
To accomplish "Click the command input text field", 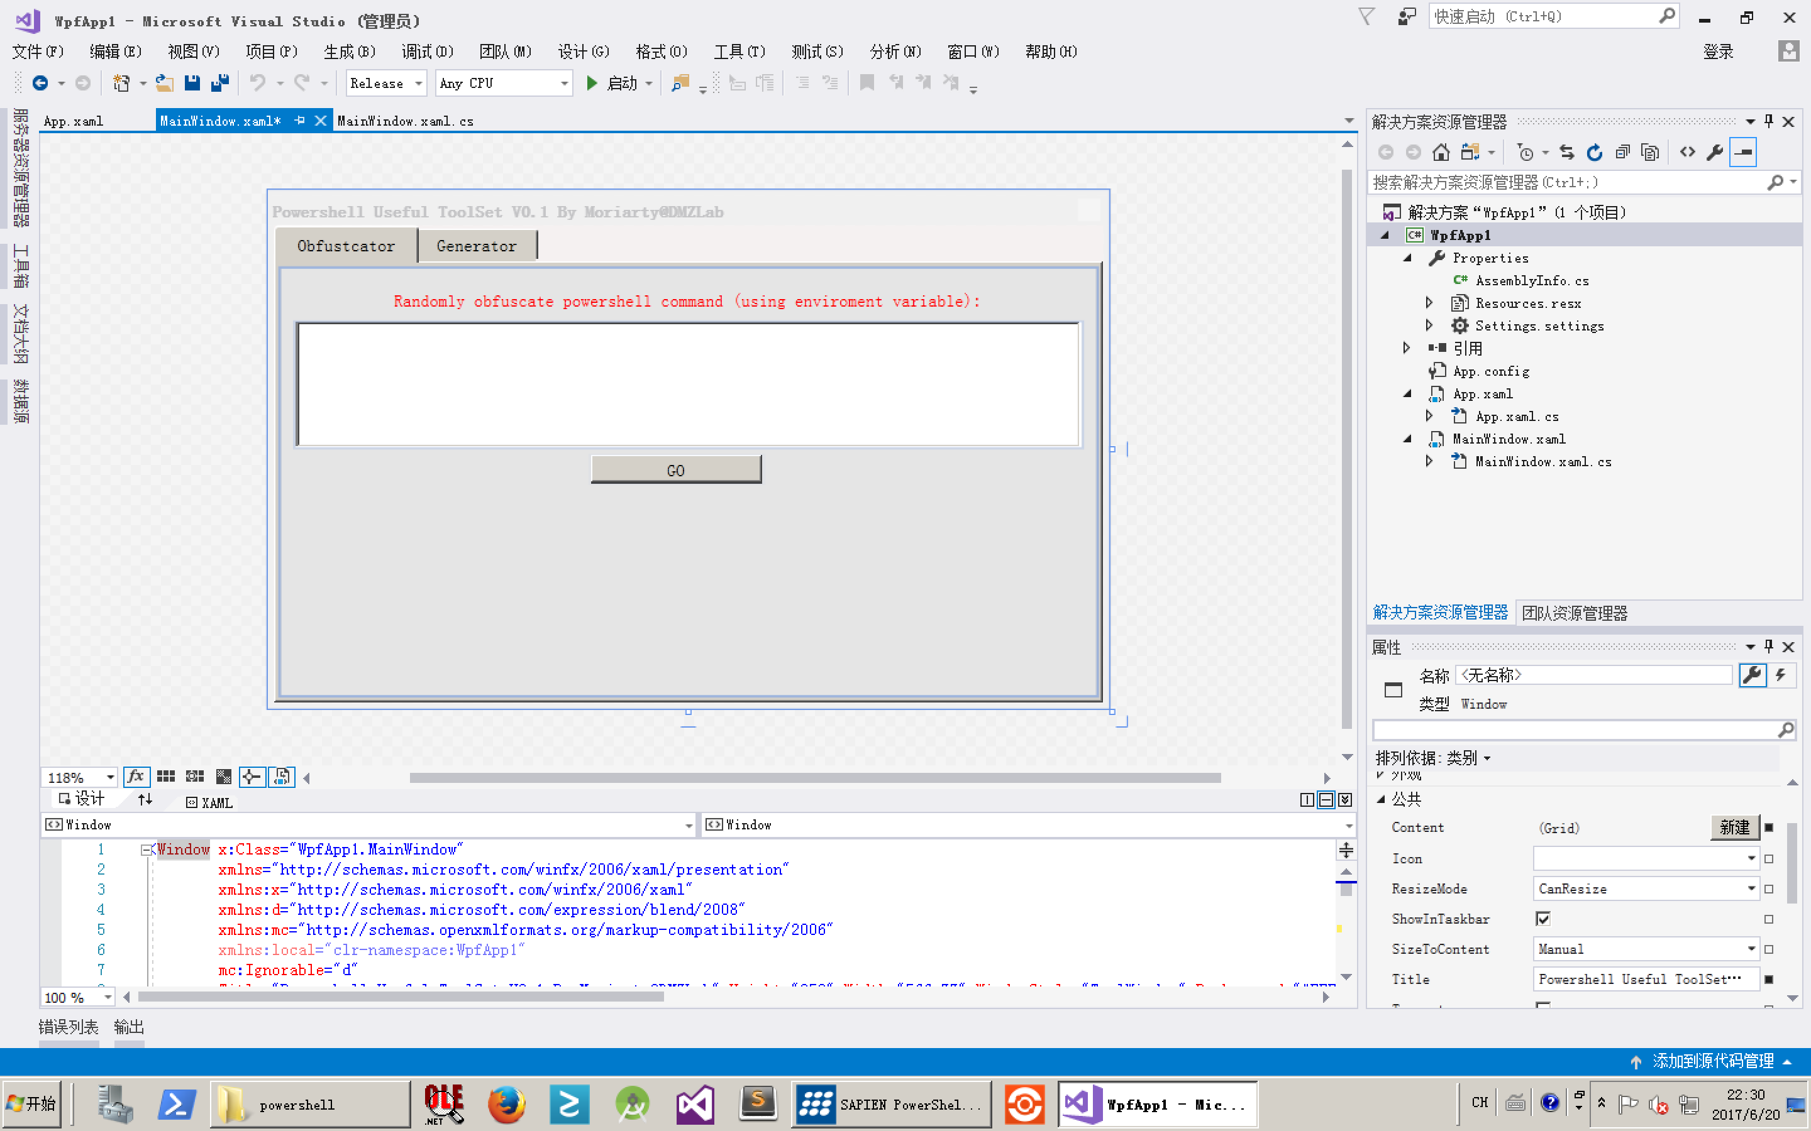I will (687, 383).
